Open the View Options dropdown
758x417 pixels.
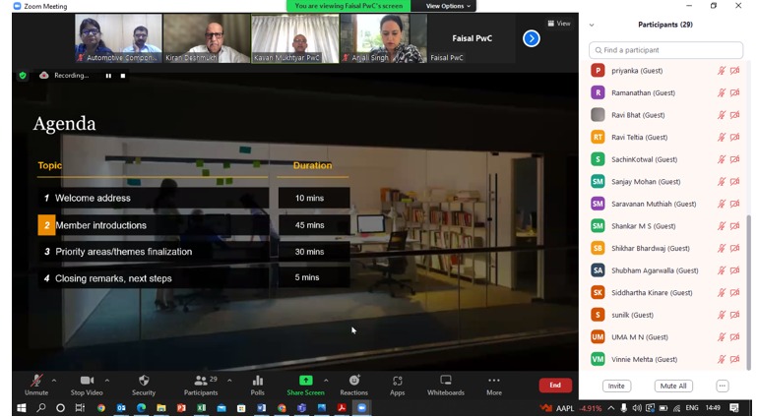(449, 6)
